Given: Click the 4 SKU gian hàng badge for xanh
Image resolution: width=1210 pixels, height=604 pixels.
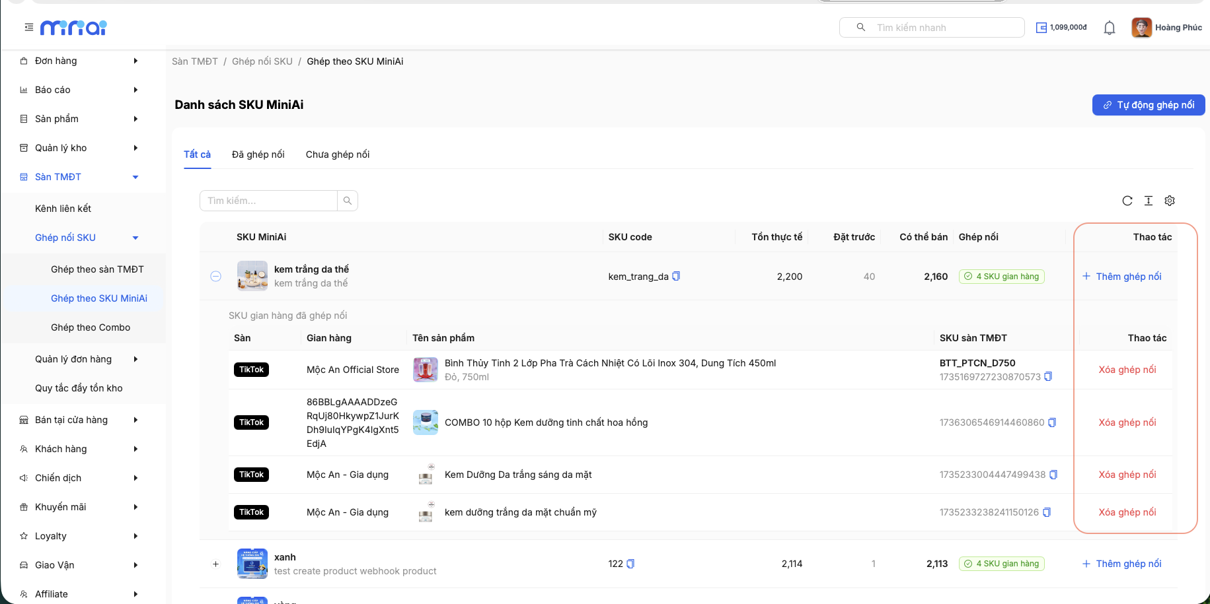Looking at the screenshot, I should point(1002,564).
